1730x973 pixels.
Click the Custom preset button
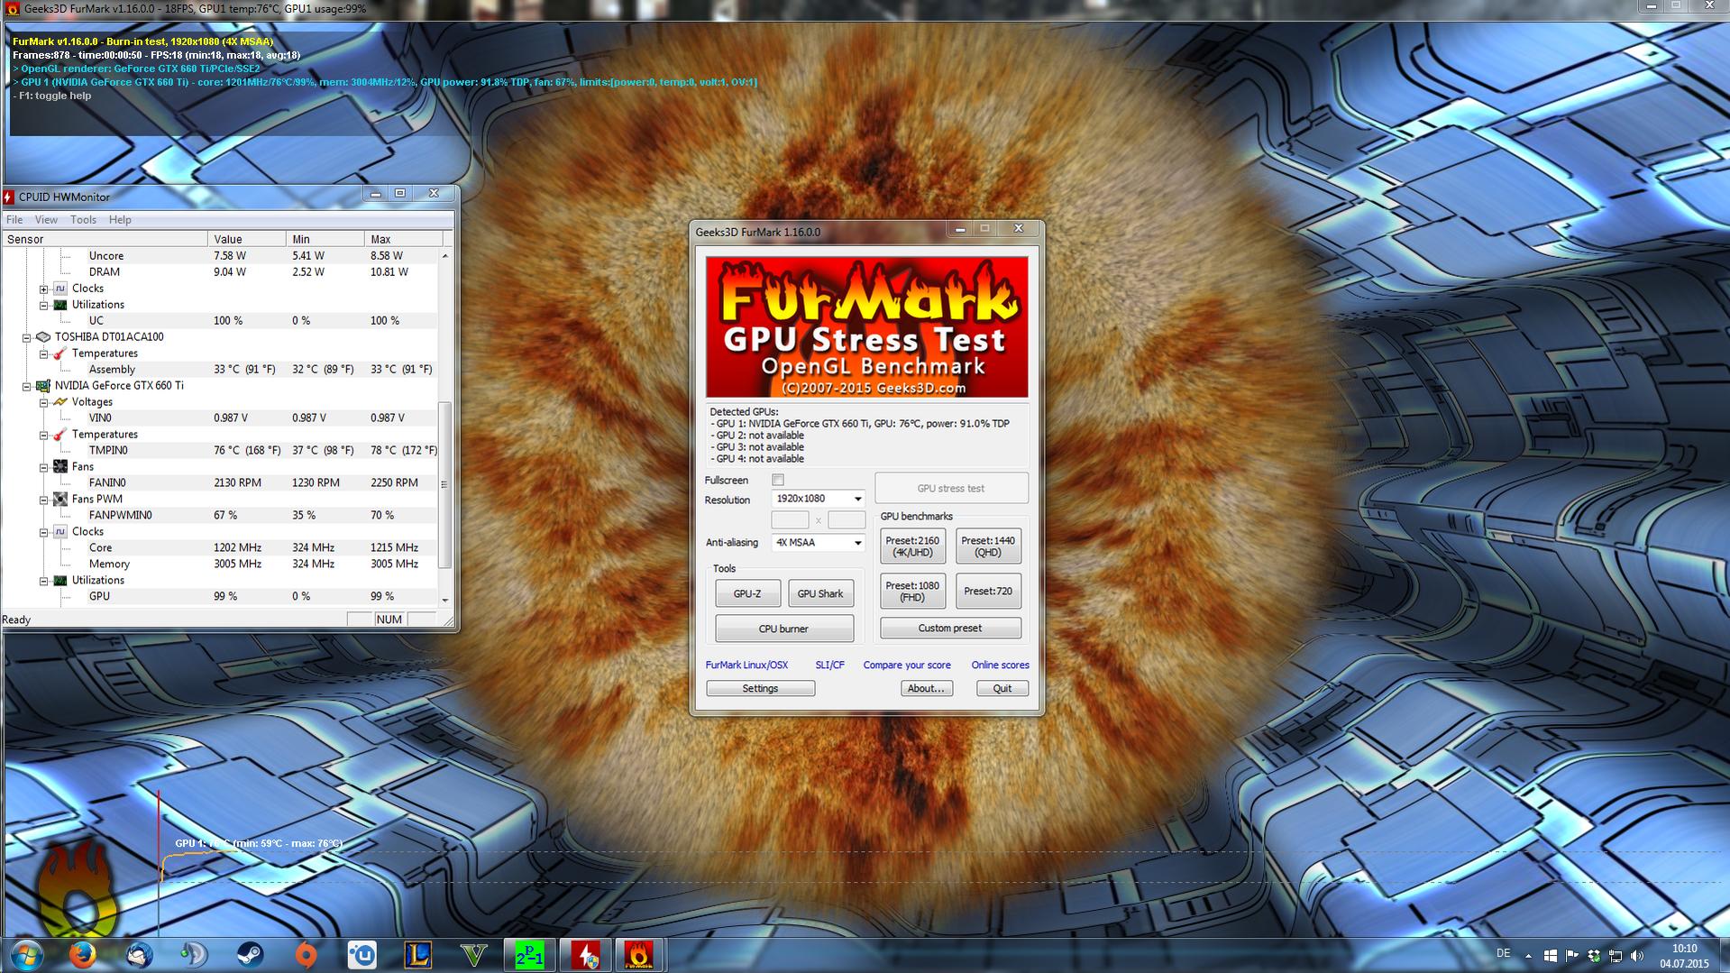point(950,628)
